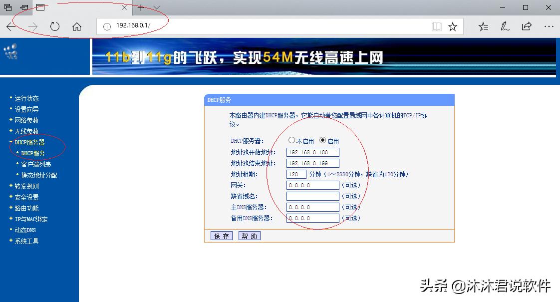Enable DHCP server with 启用 radio button
The image size is (560, 302).
[x=322, y=140]
